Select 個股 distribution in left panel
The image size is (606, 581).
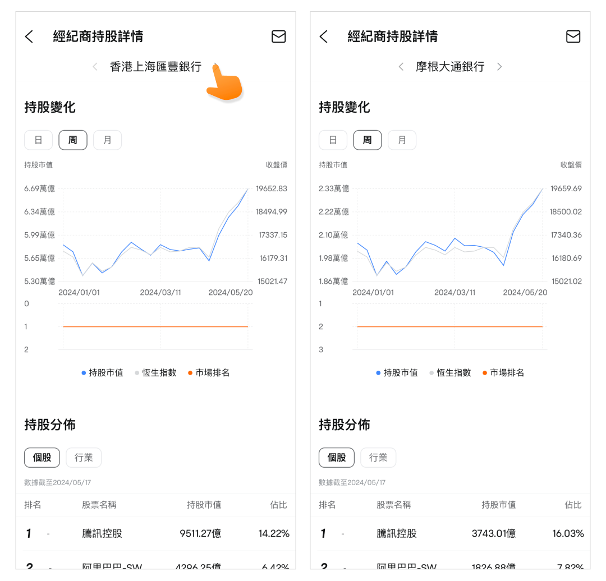[42, 458]
